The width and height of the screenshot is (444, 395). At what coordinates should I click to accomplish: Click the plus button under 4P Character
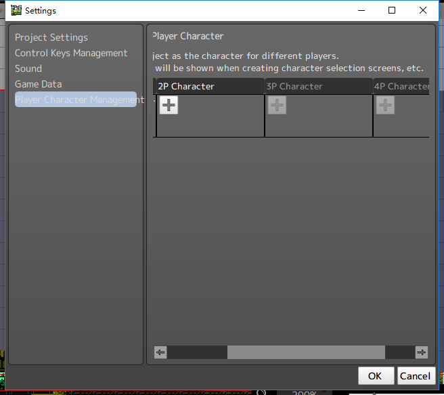(x=385, y=105)
